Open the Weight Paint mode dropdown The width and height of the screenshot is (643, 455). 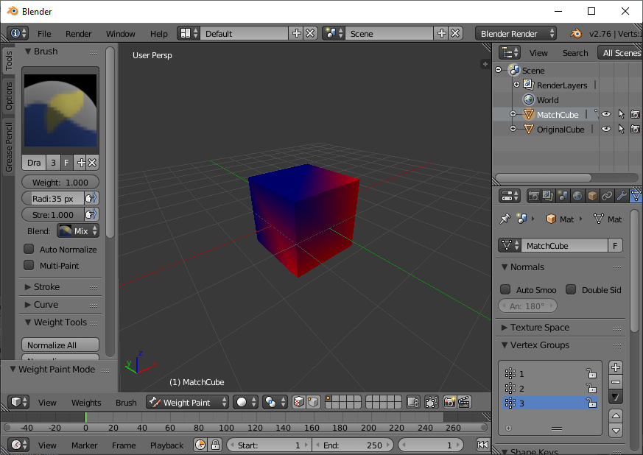[187, 402]
